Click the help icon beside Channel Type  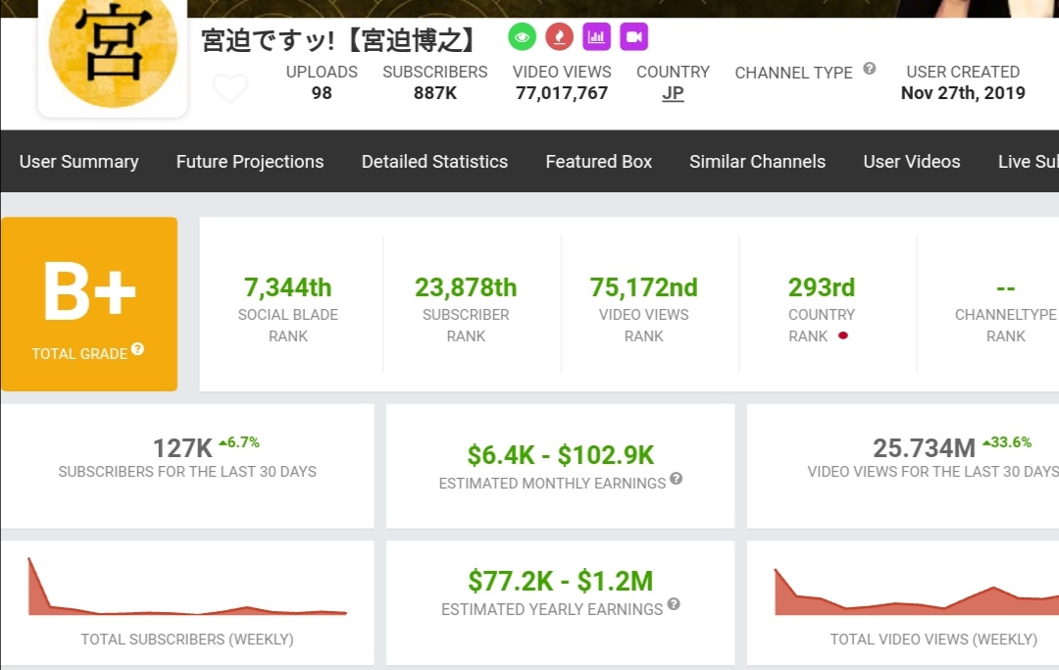tap(870, 69)
